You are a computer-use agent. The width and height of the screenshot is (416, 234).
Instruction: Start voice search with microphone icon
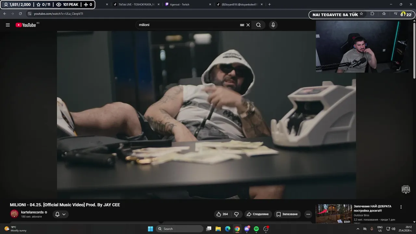click(273, 25)
